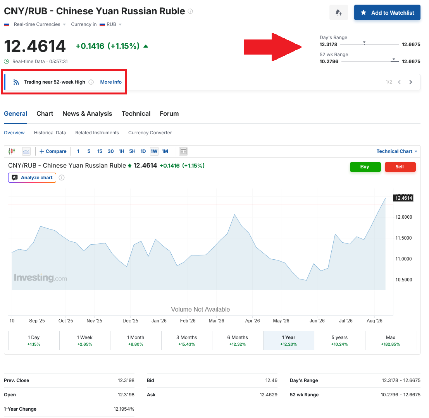Select the 5 years range period
The width and height of the screenshot is (429, 418).
339,341
